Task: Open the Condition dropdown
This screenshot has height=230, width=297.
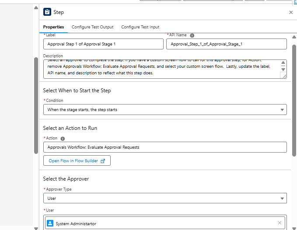Action: coord(165,109)
